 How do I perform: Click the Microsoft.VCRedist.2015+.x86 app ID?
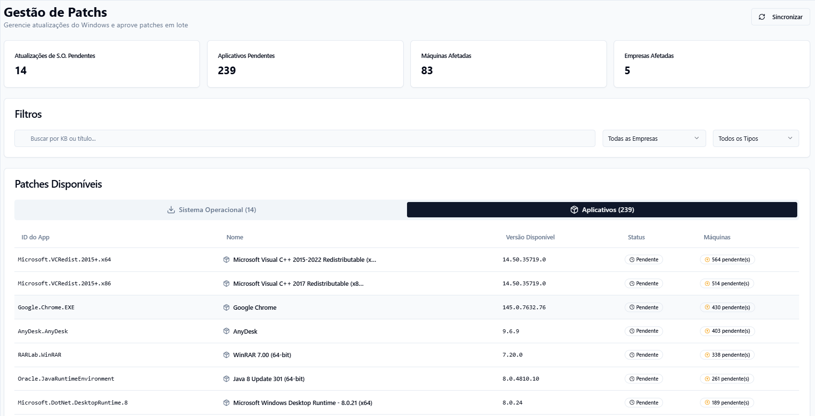[x=64, y=283]
